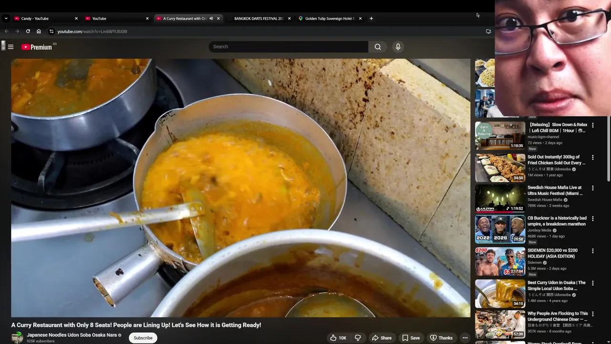This screenshot has width=611, height=344.
Task: Focus the YouTube search box
Action: pyautogui.click(x=288, y=47)
